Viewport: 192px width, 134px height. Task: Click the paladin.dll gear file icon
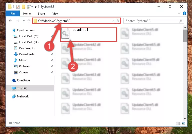coord(65,33)
